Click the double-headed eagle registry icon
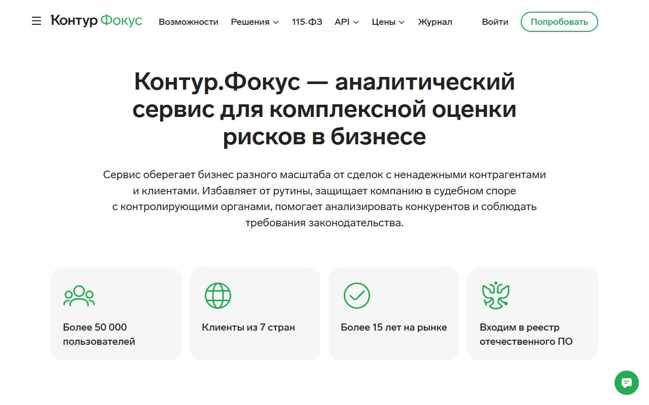 [495, 296]
